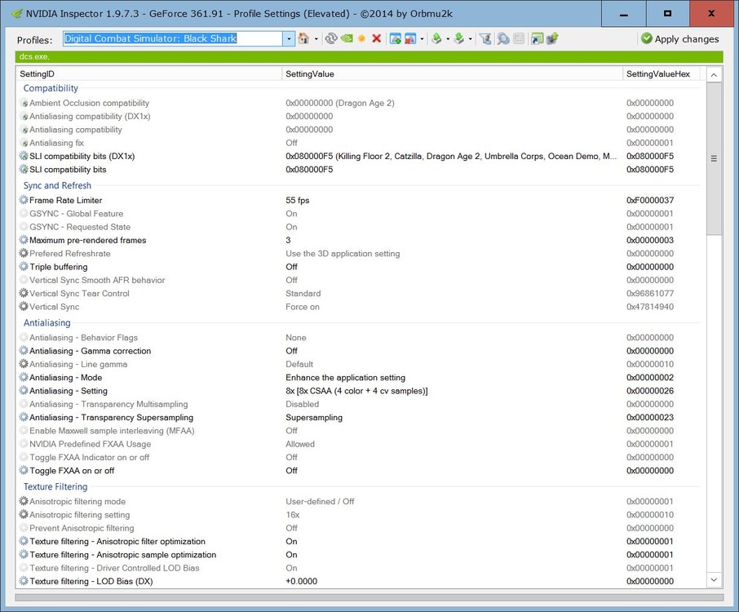Viewport: 739px width, 612px height.
Task: Click the green NVIDIA restore defaults icon
Action: tap(347, 38)
